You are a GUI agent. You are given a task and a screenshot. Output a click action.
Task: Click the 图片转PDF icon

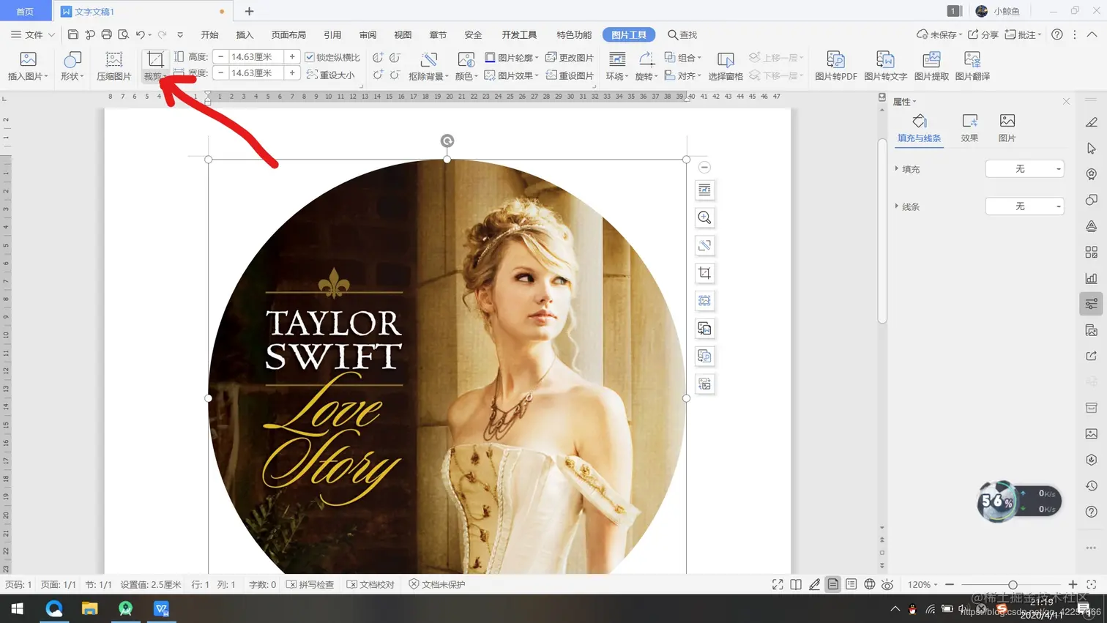tap(835, 60)
